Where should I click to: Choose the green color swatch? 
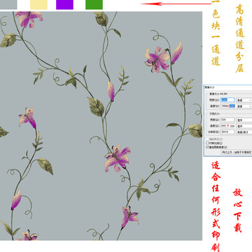point(94,5)
